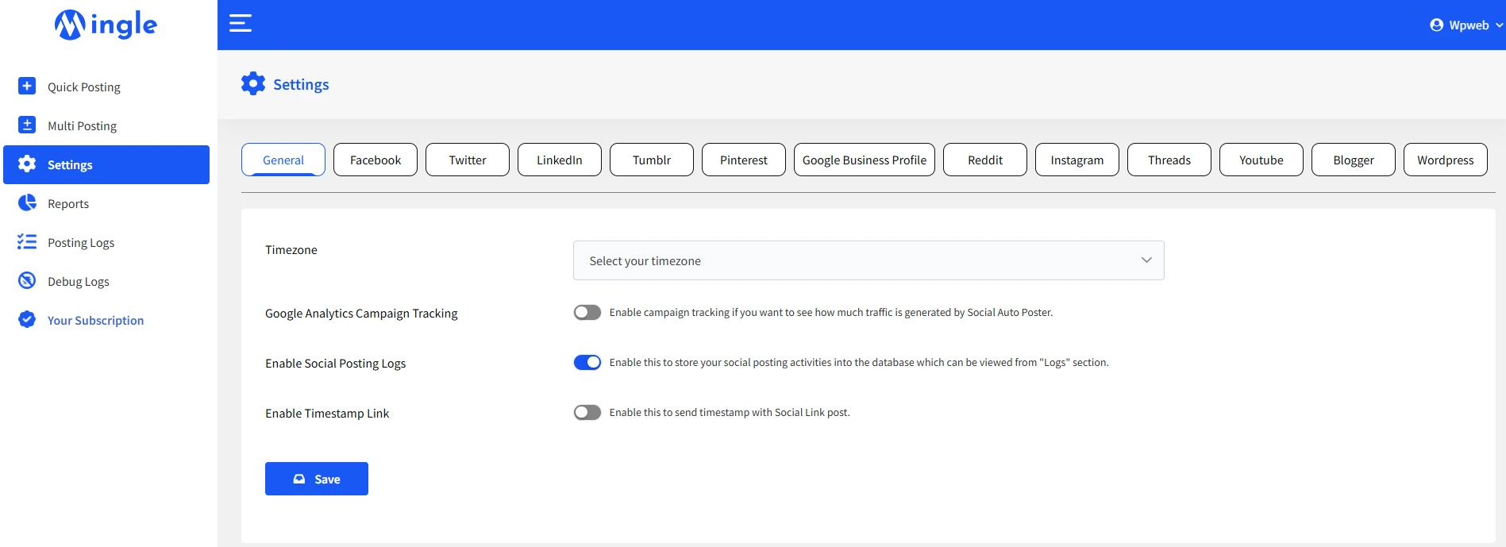Click the Quick Posting plus icon

[27, 86]
